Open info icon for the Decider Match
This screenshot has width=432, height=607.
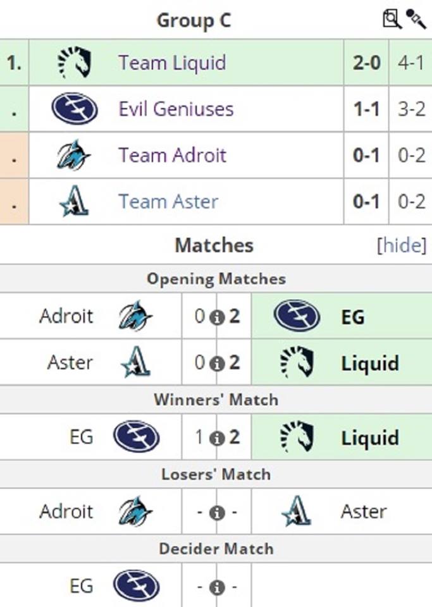coord(217,587)
